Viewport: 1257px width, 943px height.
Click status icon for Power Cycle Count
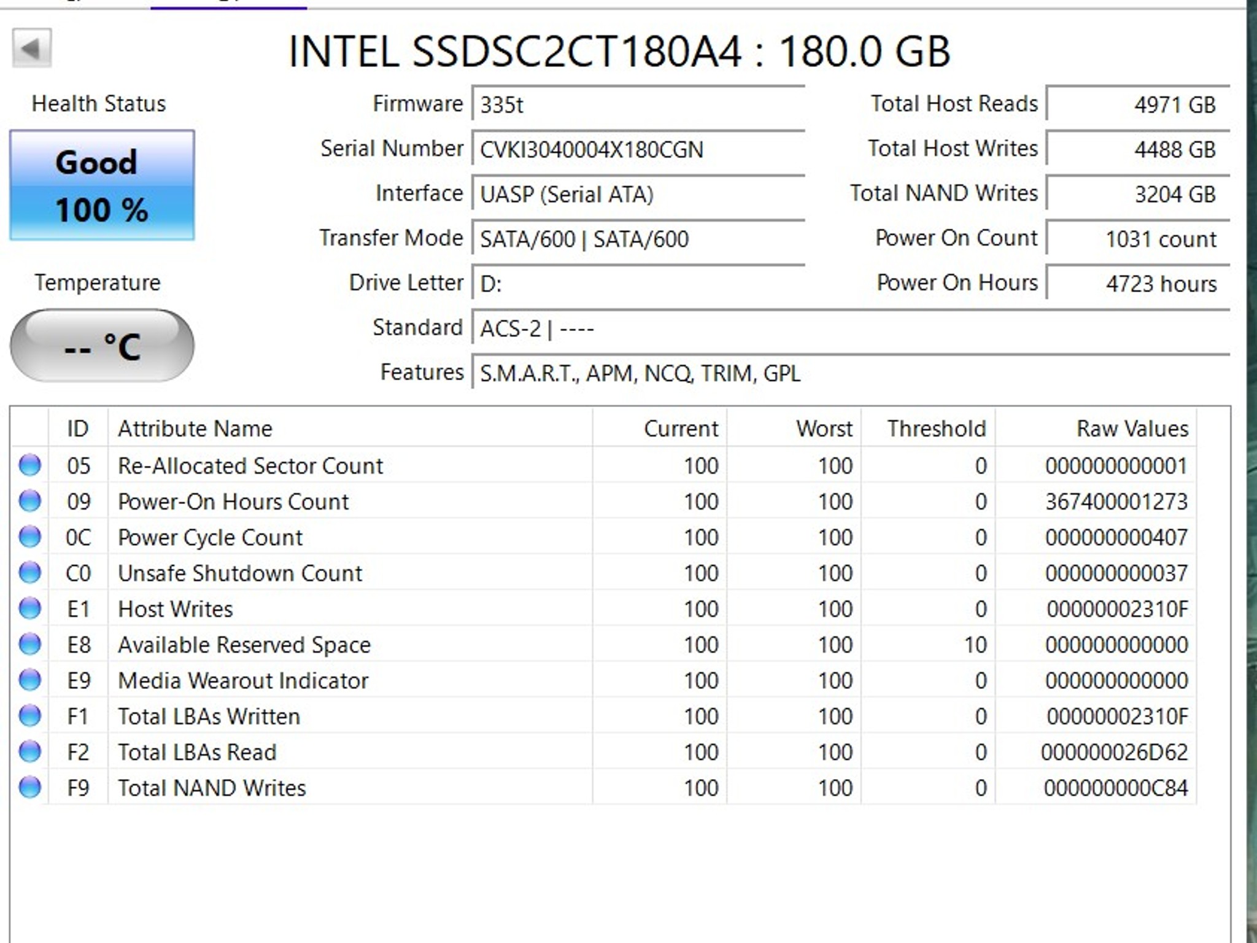pos(30,537)
